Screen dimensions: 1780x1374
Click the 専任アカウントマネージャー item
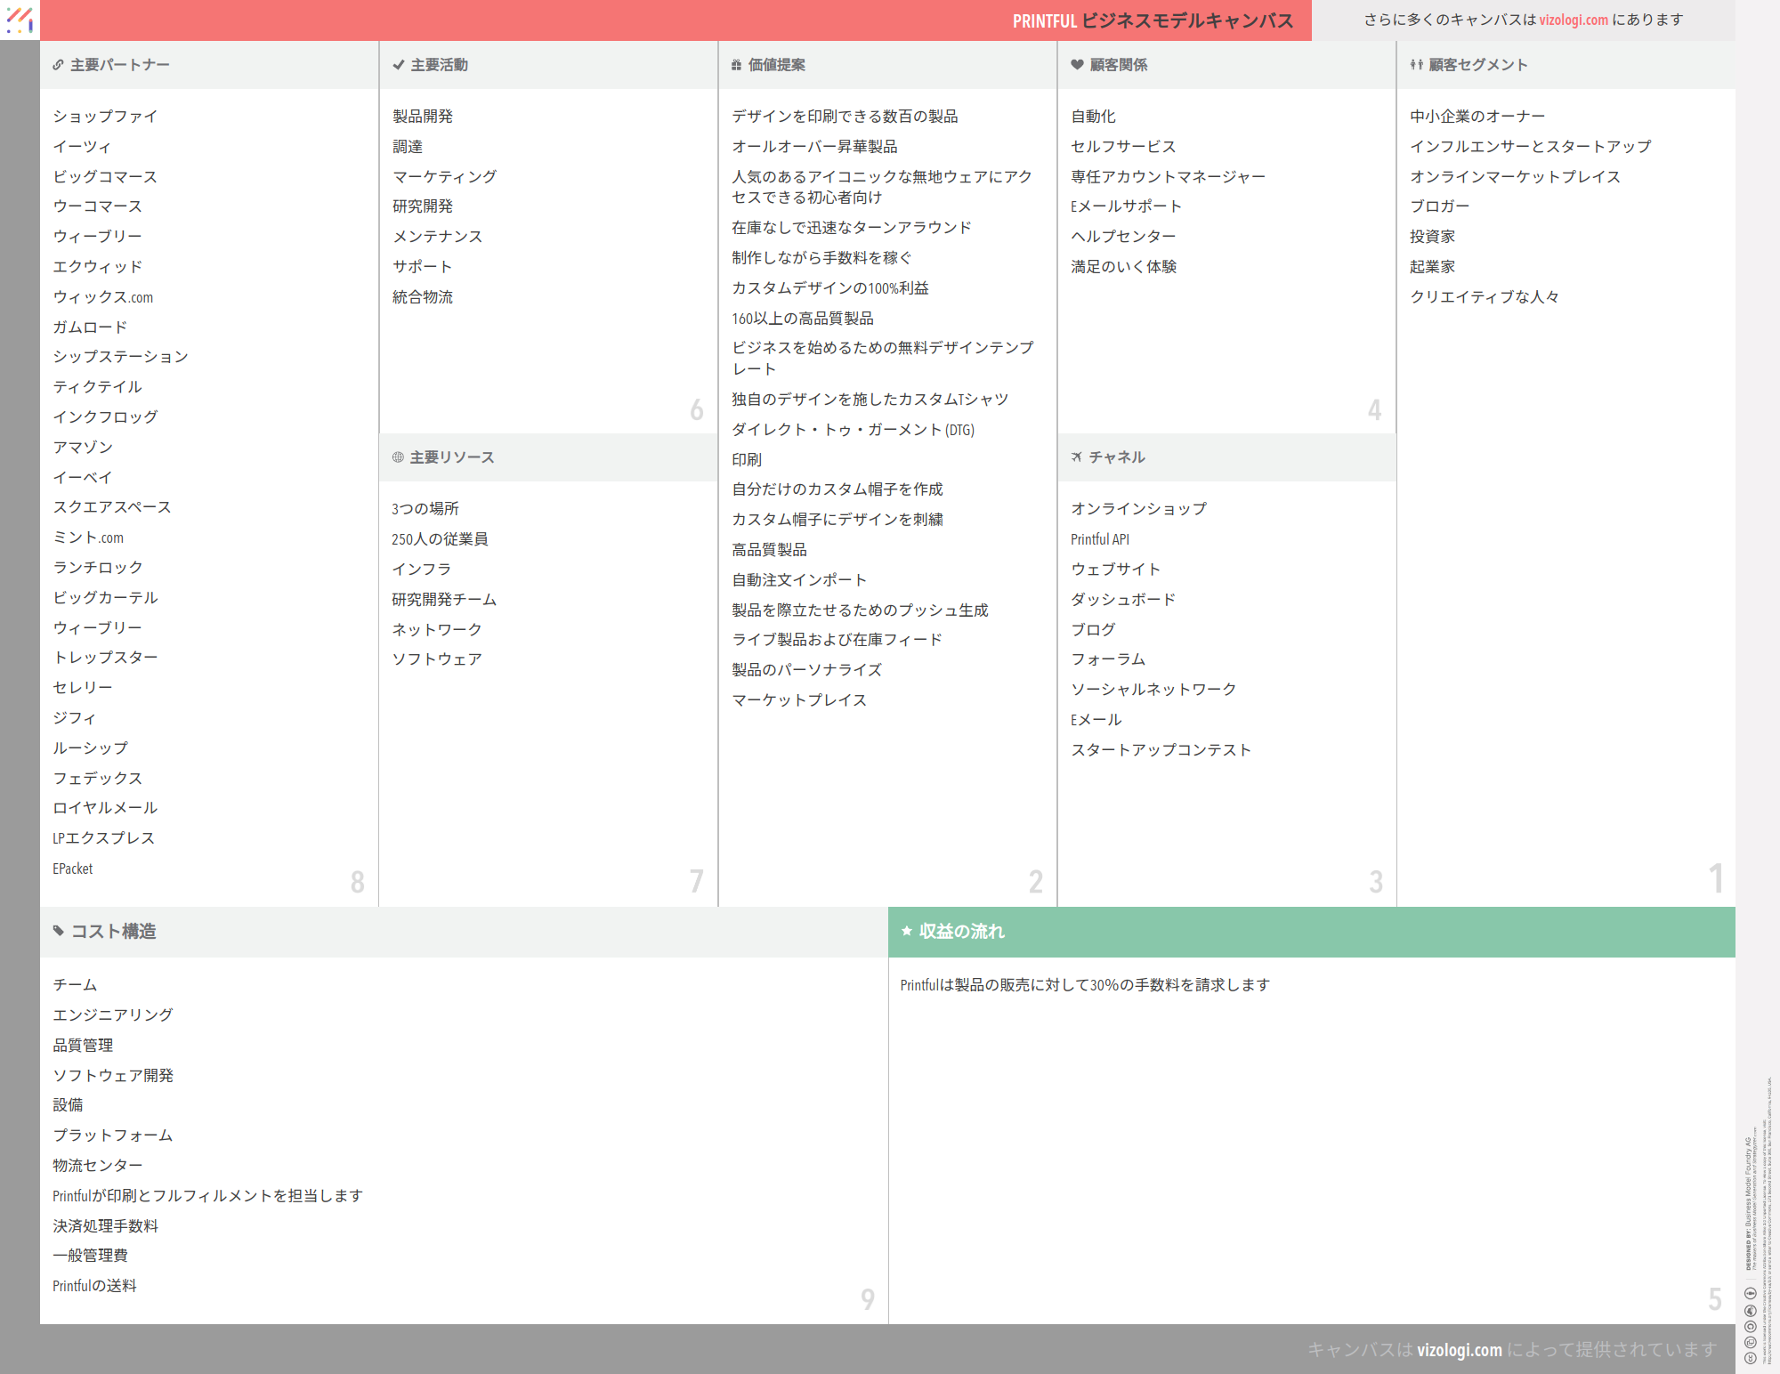point(1168,177)
